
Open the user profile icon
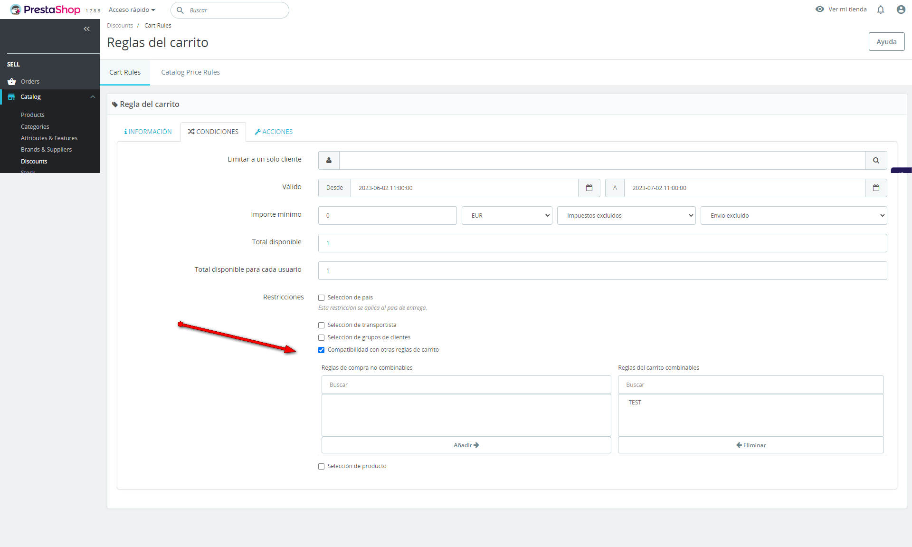(901, 10)
